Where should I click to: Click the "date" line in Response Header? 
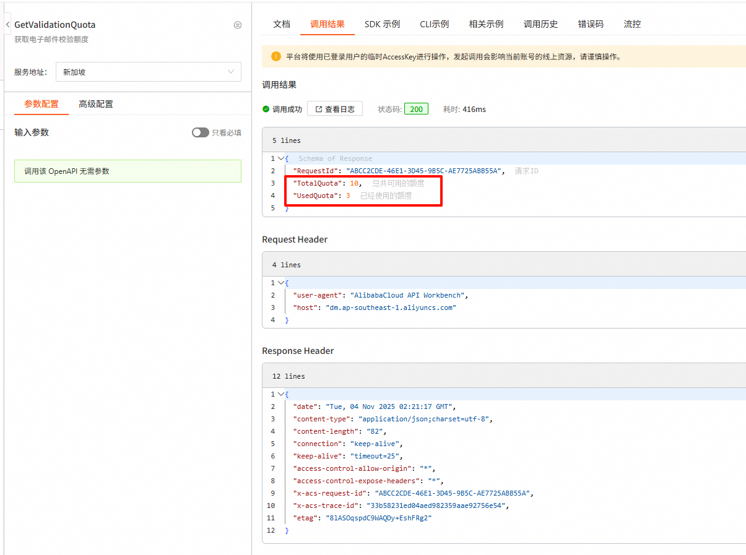coord(375,407)
